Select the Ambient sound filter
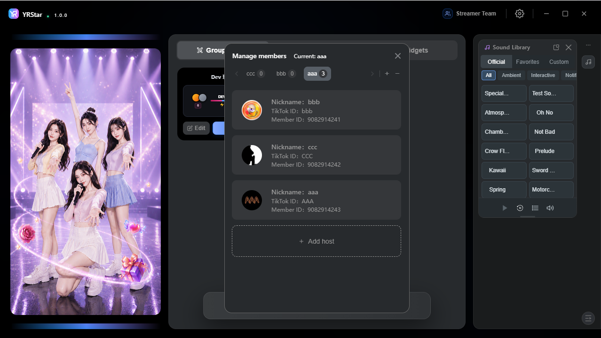601x338 pixels. pos(511,76)
